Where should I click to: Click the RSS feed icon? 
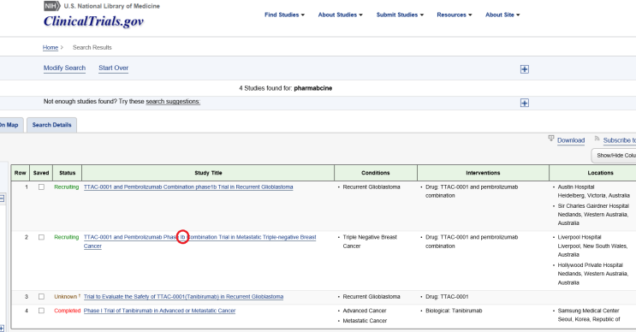pyautogui.click(x=597, y=139)
